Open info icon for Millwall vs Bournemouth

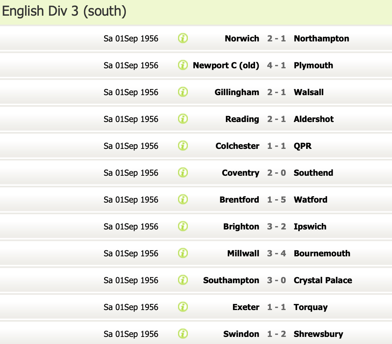183,253
